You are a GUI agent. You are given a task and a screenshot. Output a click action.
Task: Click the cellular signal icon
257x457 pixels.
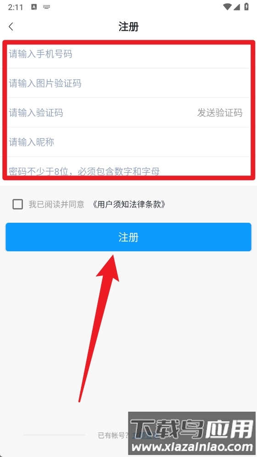236,7
